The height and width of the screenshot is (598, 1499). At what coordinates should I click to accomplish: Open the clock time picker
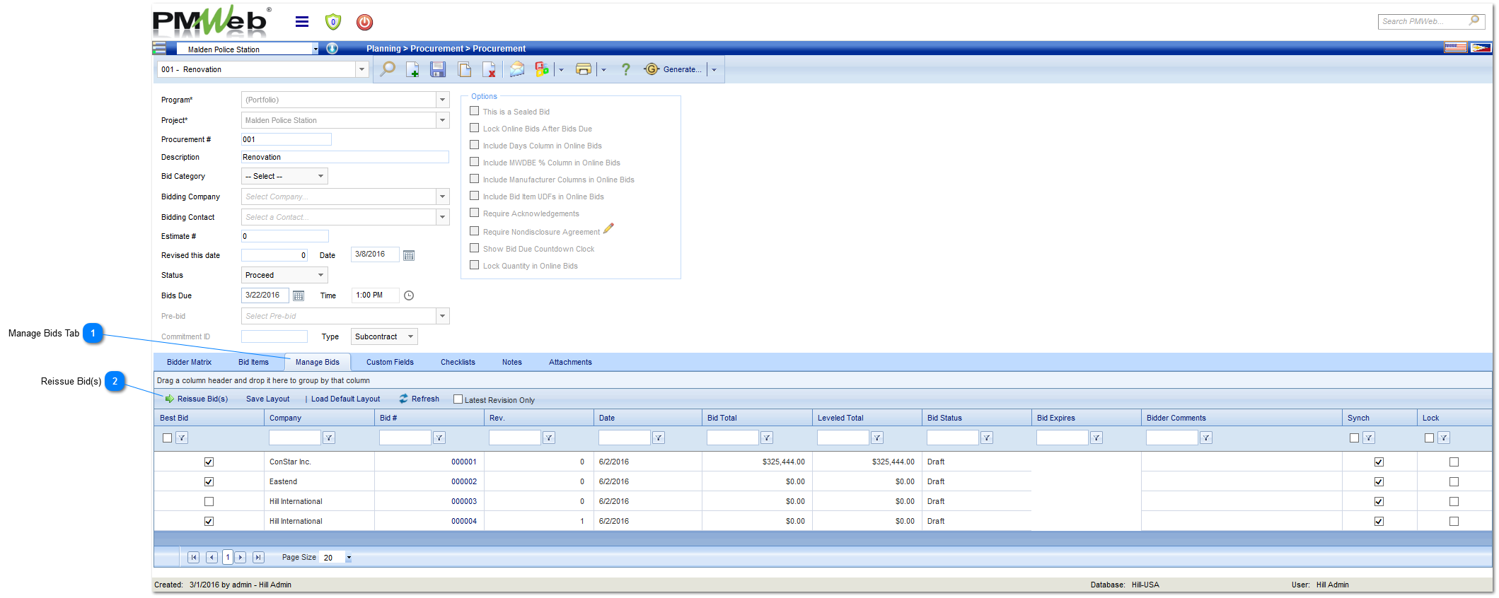click(409, 295)
